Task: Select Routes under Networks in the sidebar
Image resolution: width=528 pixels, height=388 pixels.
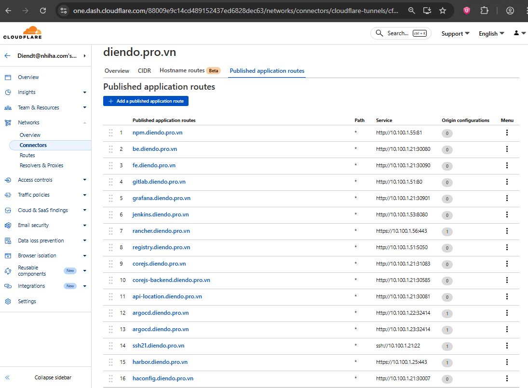Action: click(27, 156)
